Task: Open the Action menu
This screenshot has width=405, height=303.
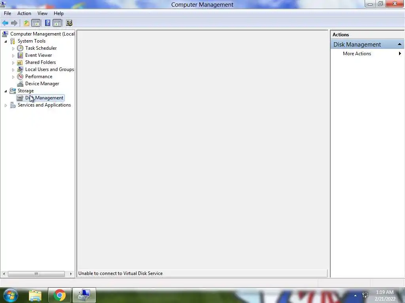Action: click(24, 13)
